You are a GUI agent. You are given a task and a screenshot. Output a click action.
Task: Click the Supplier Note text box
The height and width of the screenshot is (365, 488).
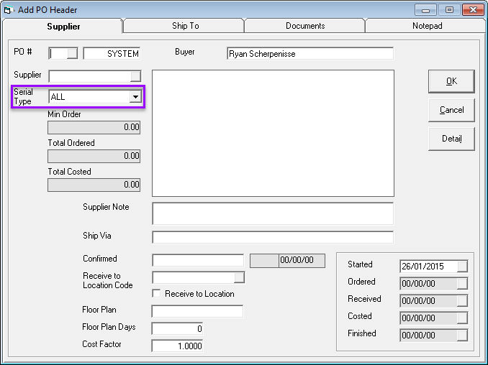pyautogui.click(x=273, y=213)
